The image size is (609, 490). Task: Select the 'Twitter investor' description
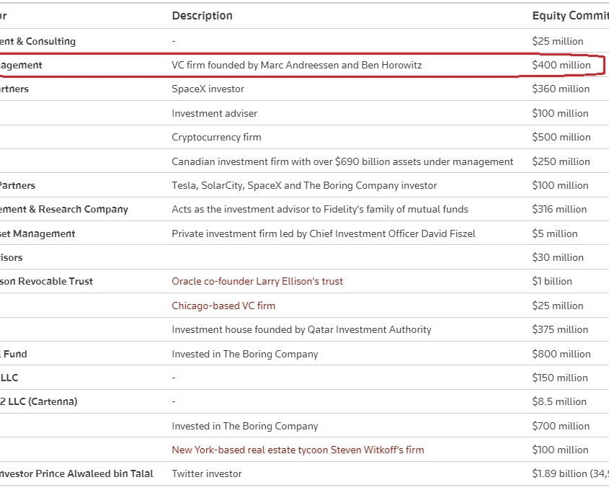point(207,473)
